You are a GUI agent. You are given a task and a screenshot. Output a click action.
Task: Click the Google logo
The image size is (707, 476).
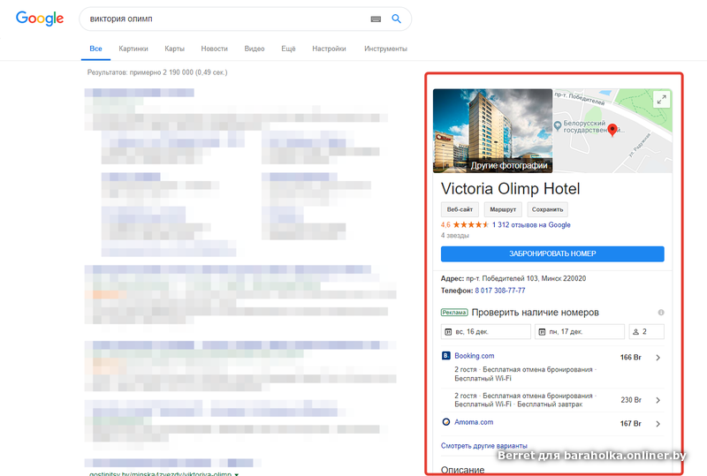click(x=40, y=19)
